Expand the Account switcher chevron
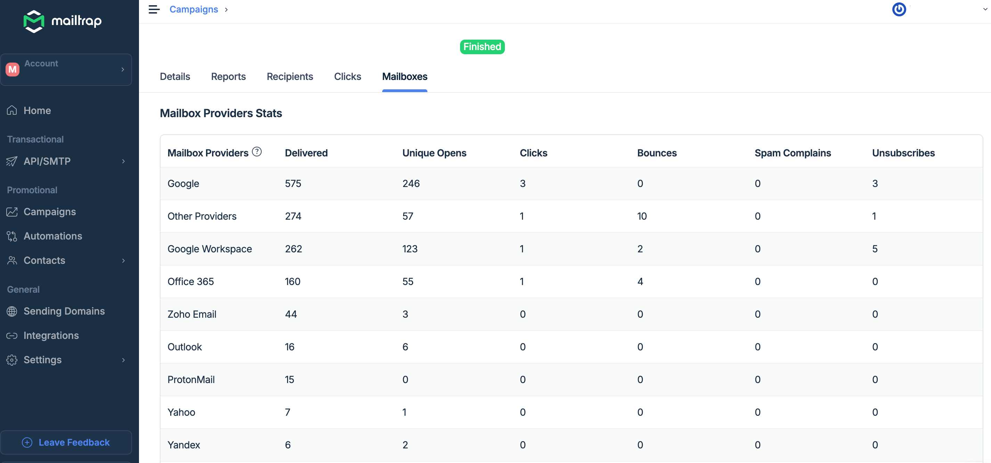Image resolution: width=991 pixels, height=463 pixels. (x=123, y=70)
